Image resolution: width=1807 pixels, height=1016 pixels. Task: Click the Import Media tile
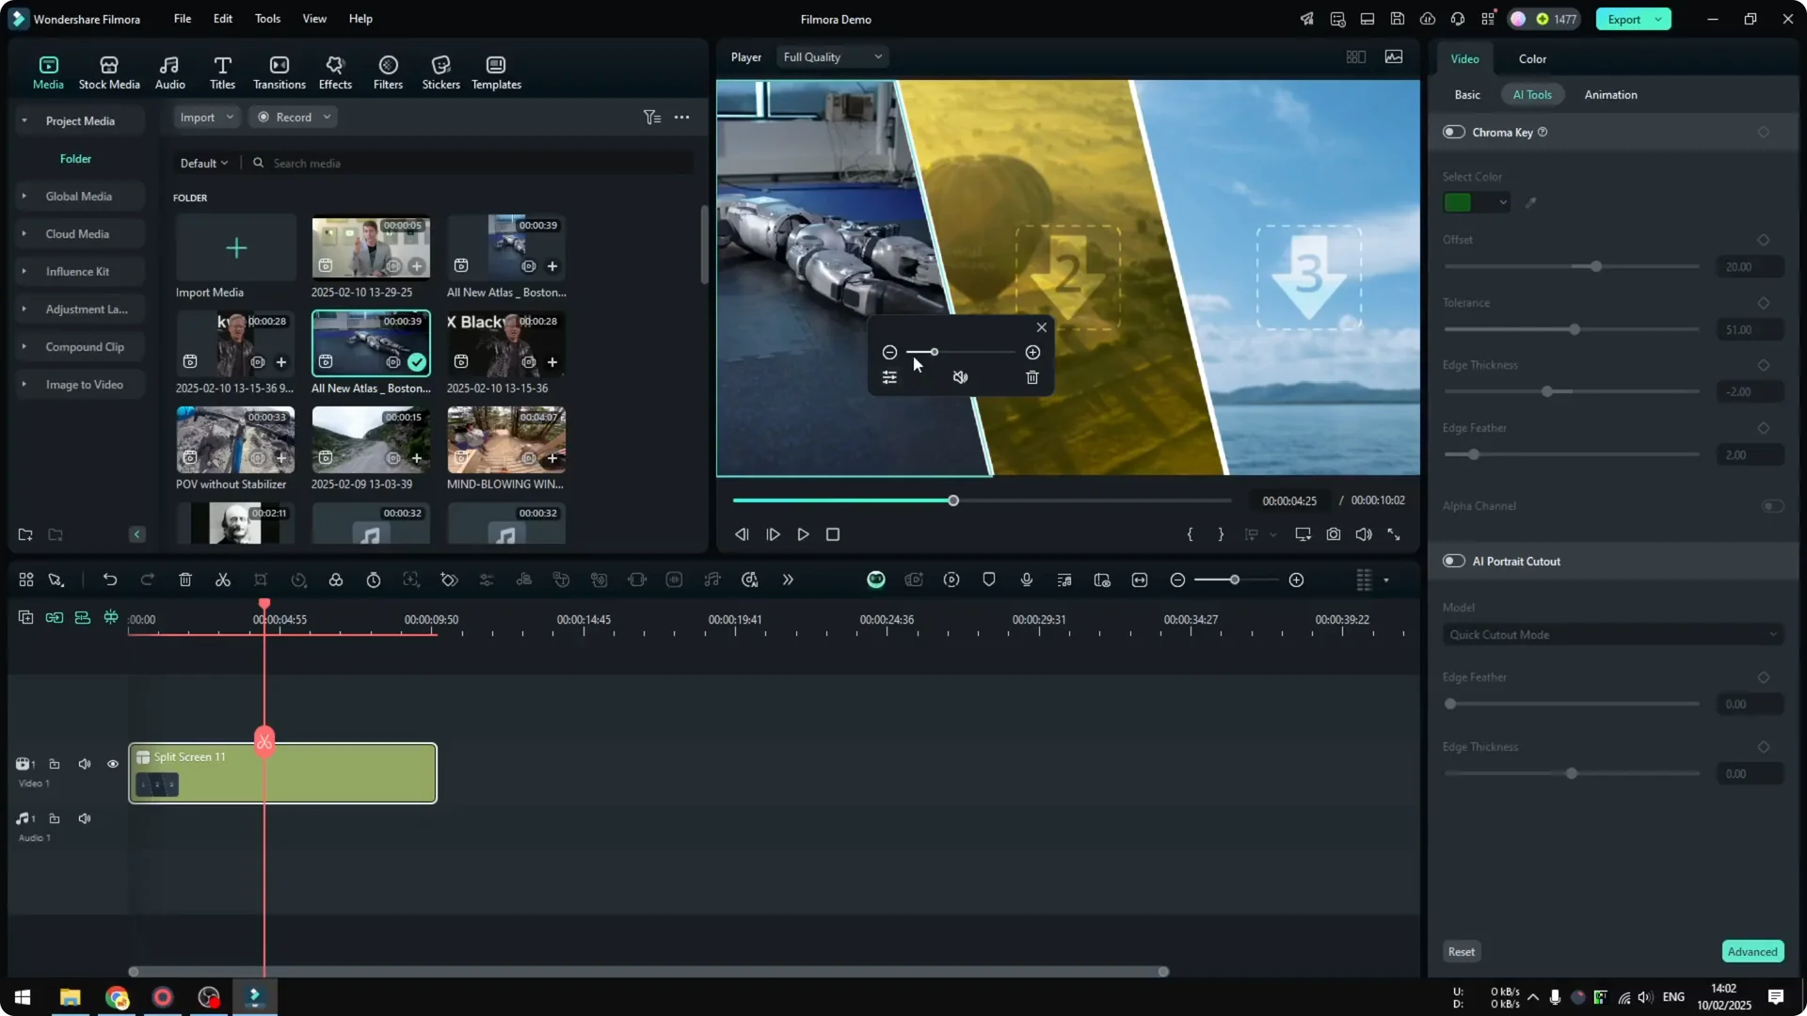click(x=235, y=247)
